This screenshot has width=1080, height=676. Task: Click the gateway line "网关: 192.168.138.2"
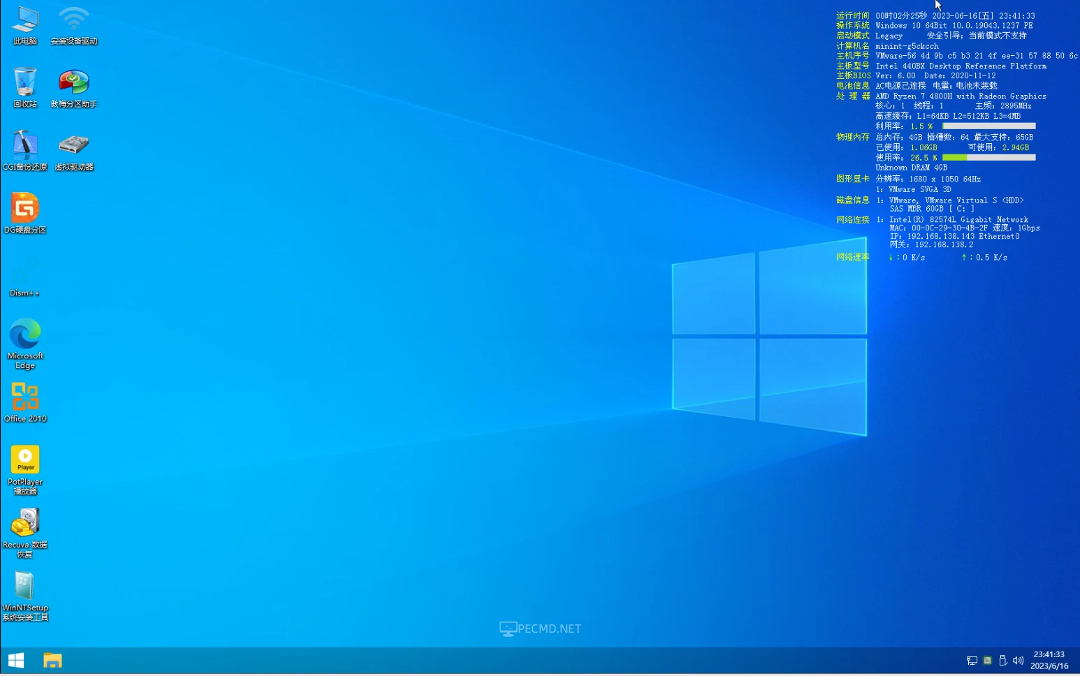[931, 244]
